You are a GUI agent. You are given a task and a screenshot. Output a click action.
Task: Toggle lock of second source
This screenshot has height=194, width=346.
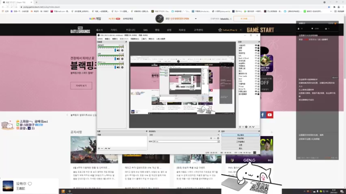258,48
